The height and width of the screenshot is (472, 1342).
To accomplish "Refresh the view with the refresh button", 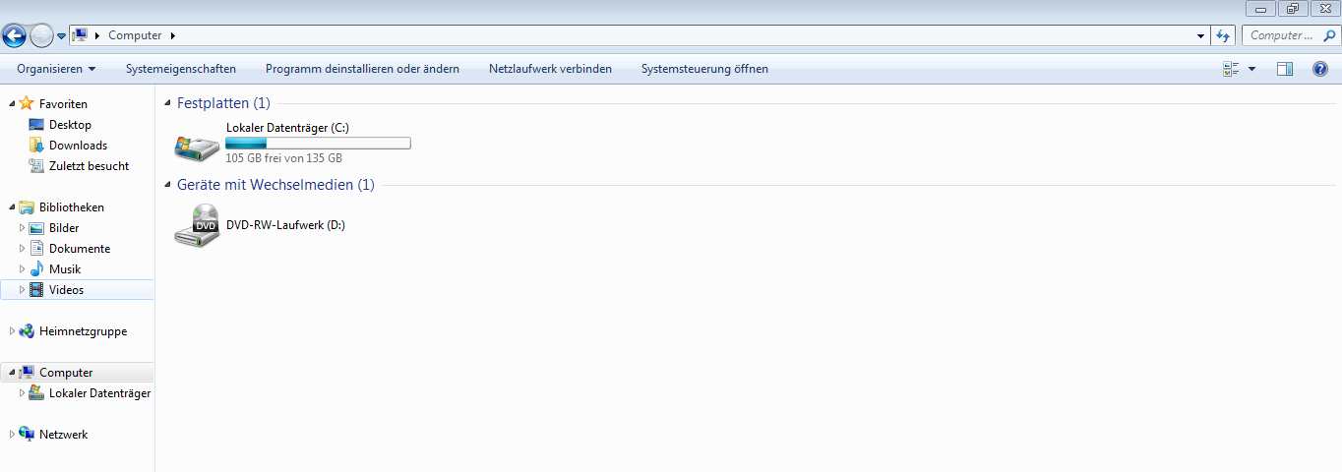I will pyautogui.click(x=1223, y=35).
